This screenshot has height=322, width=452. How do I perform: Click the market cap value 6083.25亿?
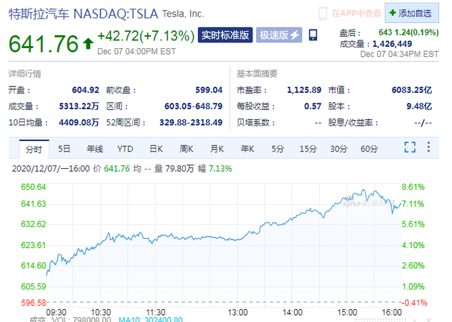coord(412,90)
